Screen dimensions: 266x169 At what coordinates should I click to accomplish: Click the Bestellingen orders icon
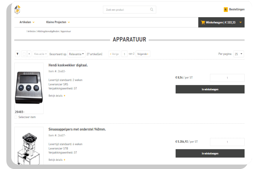[226, 10]
